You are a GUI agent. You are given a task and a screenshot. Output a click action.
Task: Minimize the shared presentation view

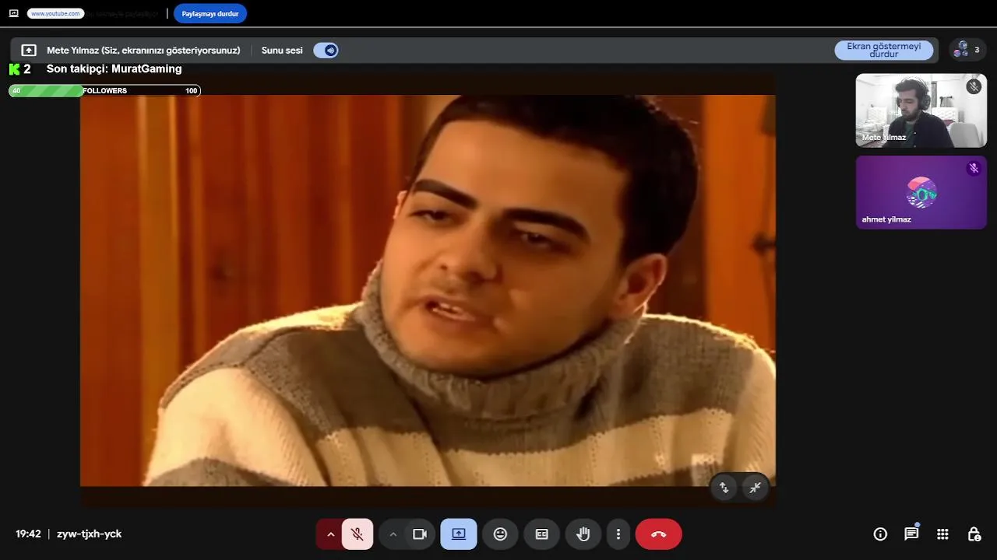[756, 488]
